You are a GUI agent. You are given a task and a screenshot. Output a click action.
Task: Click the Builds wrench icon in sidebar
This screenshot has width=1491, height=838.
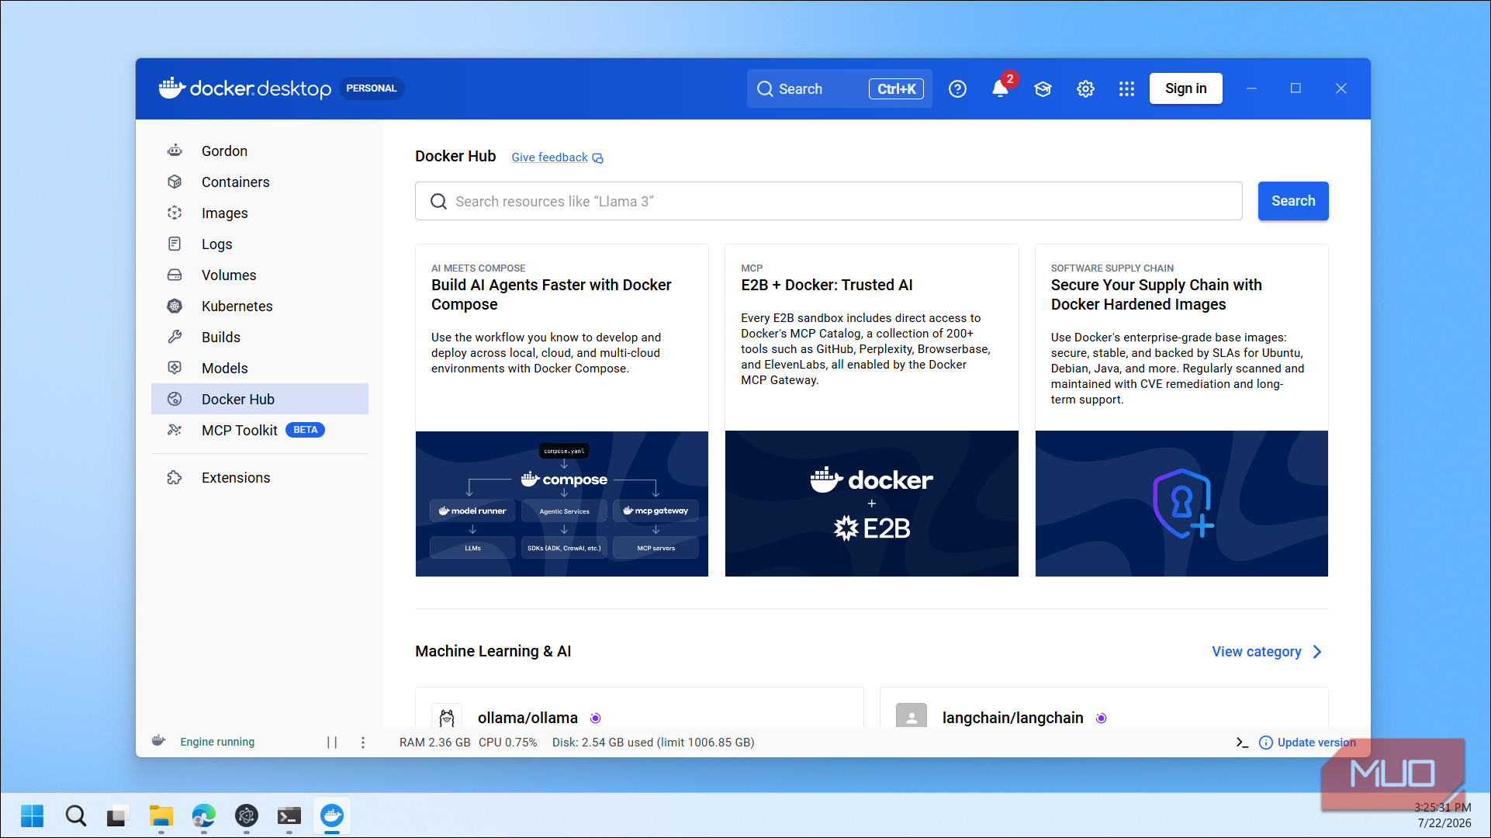(x=175, y=337)
